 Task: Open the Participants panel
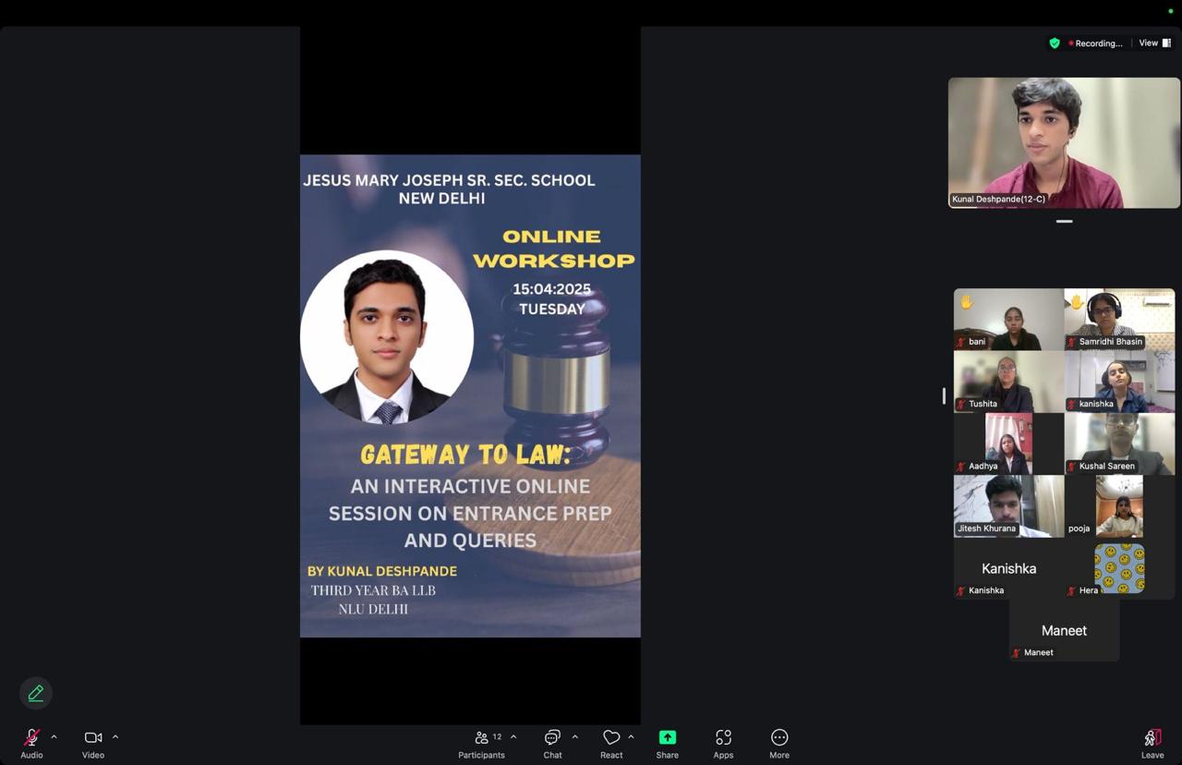pyautogui.click(x=481, y=738)
